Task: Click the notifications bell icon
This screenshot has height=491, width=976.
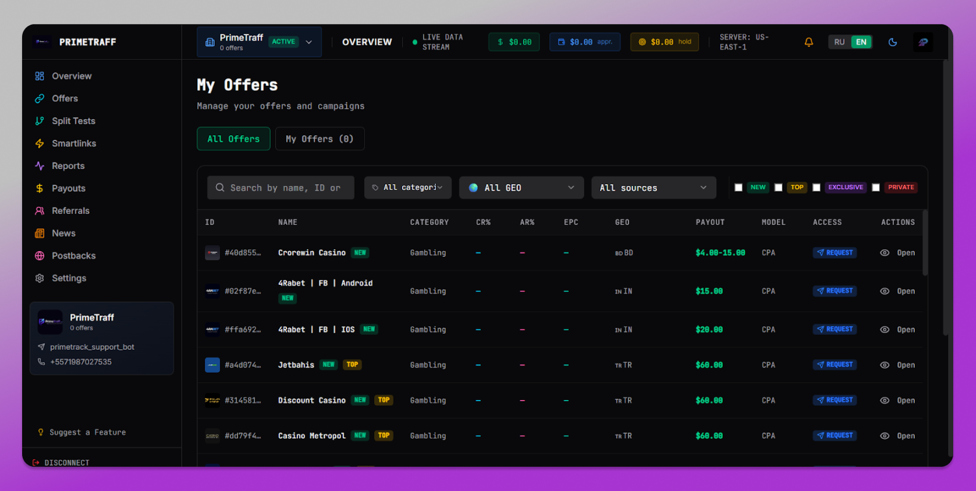Action: click(x=809, y=42)
